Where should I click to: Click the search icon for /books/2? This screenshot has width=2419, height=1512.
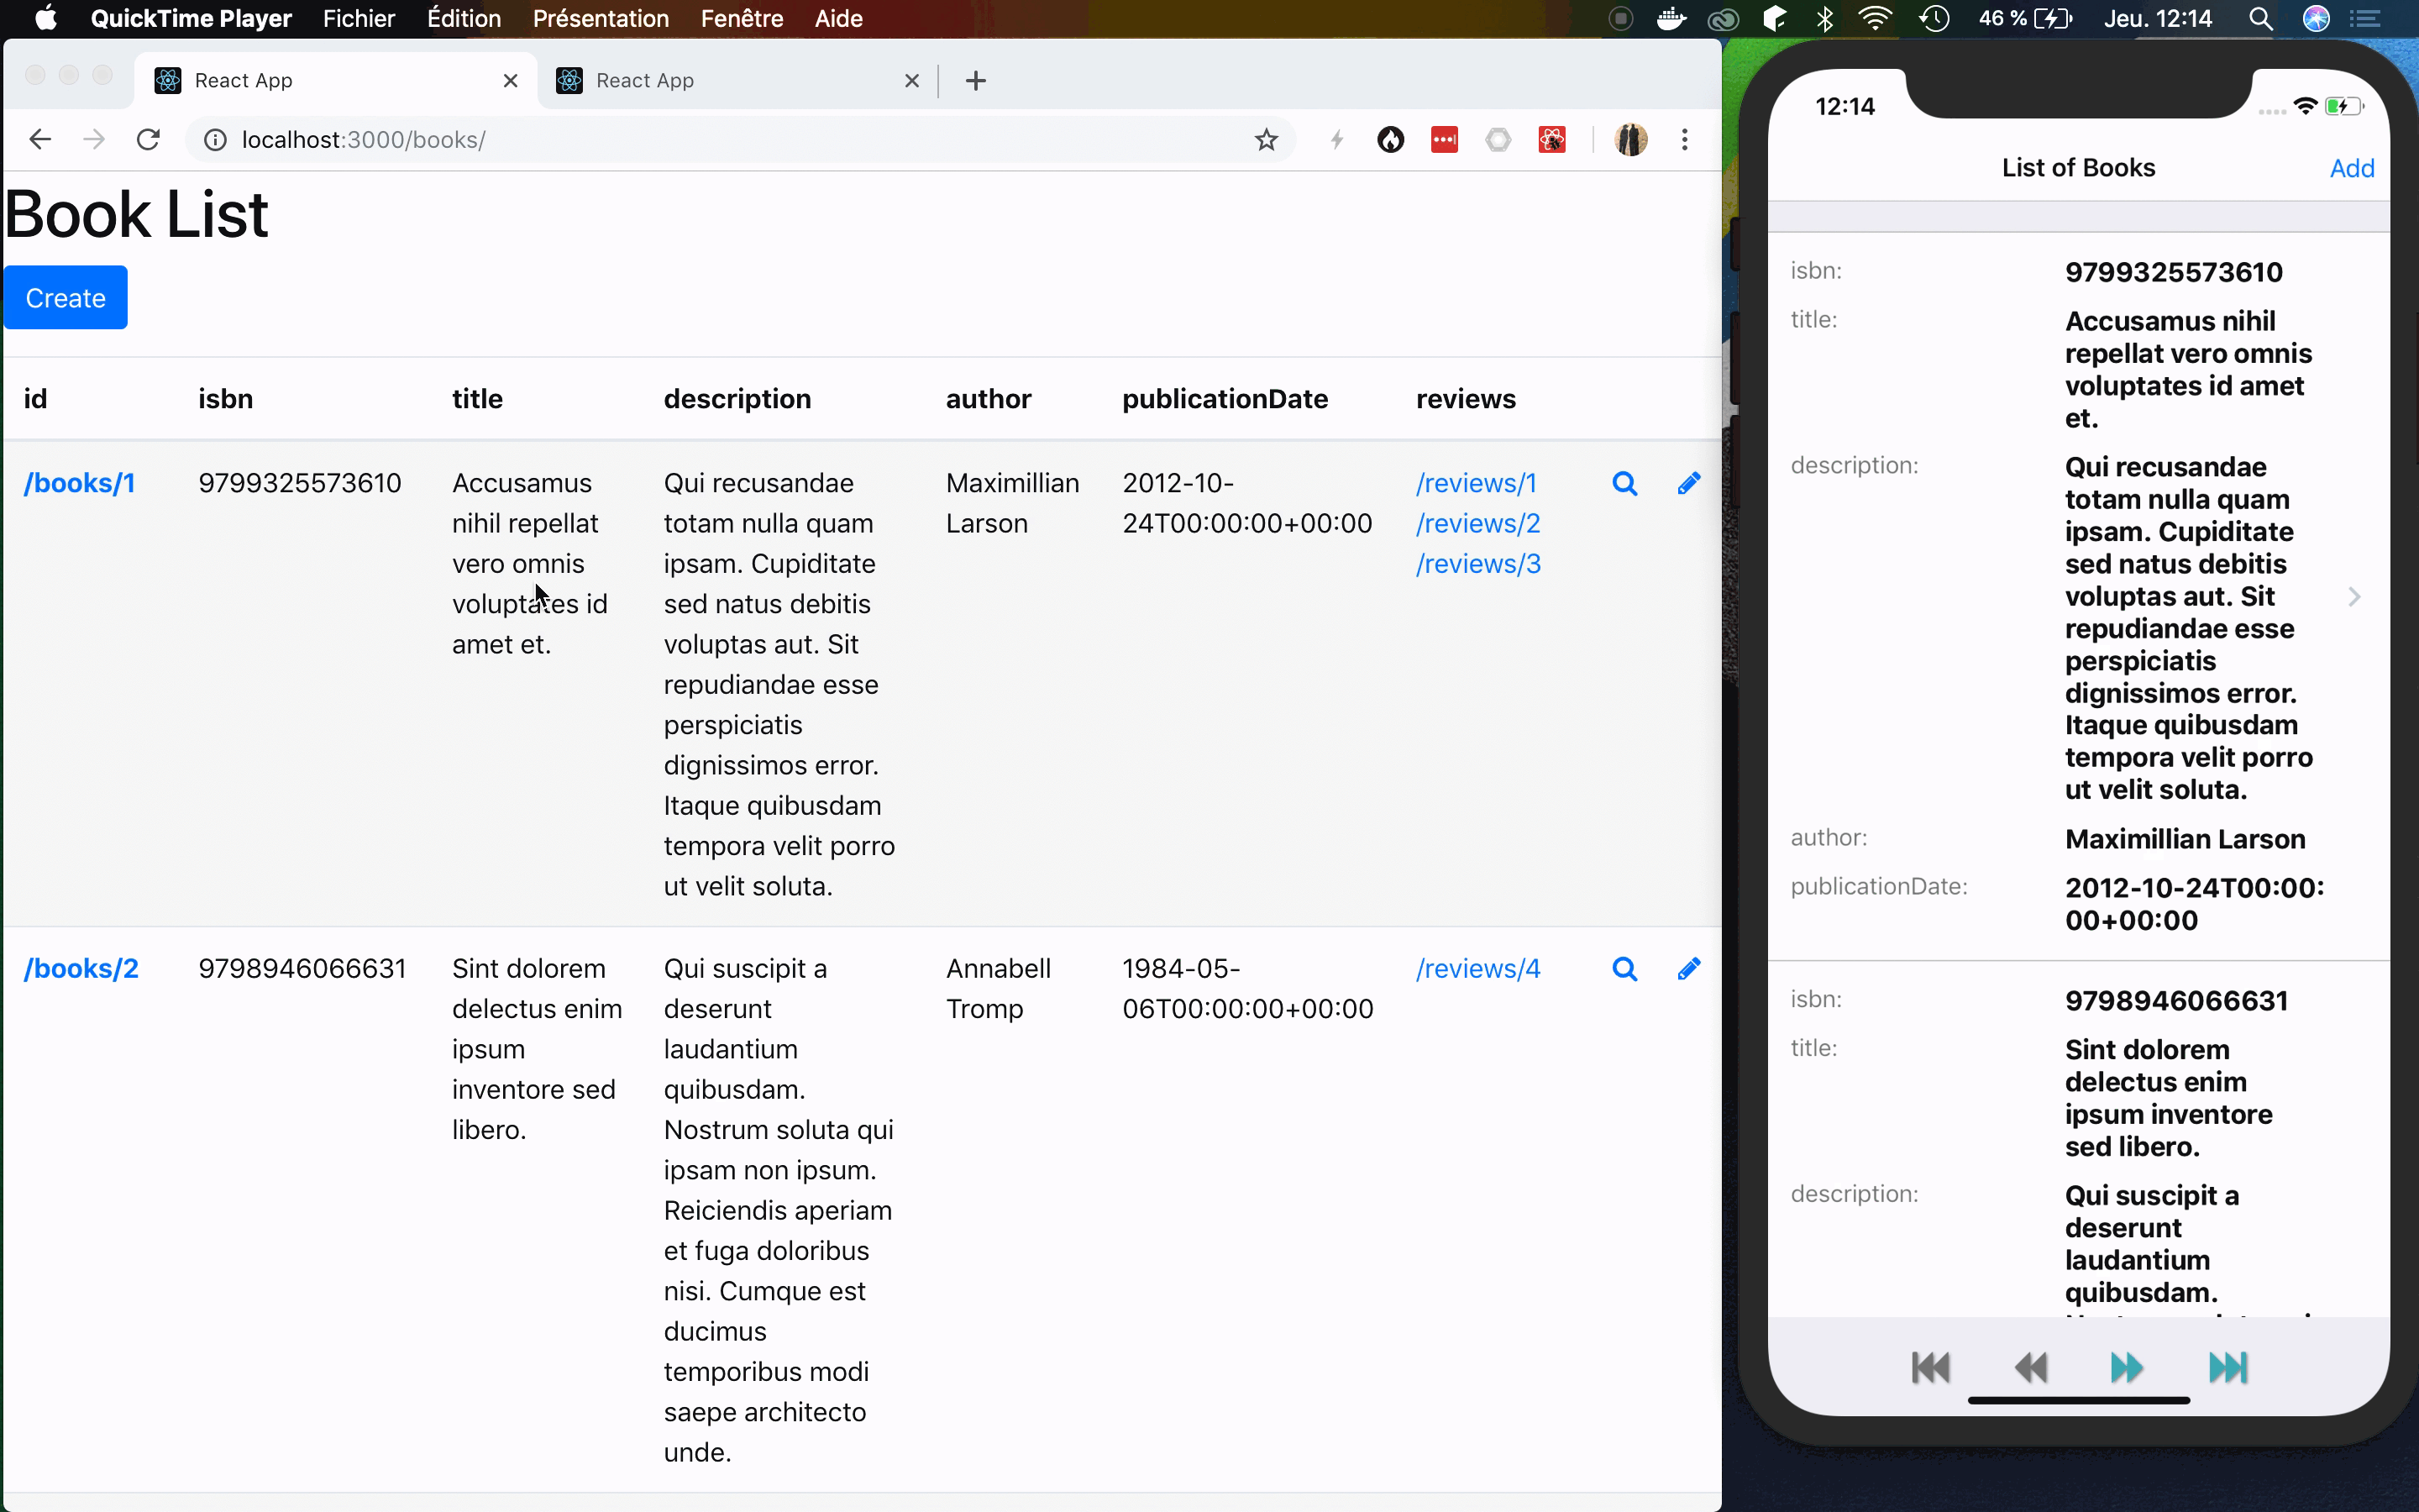point(1623,969)
